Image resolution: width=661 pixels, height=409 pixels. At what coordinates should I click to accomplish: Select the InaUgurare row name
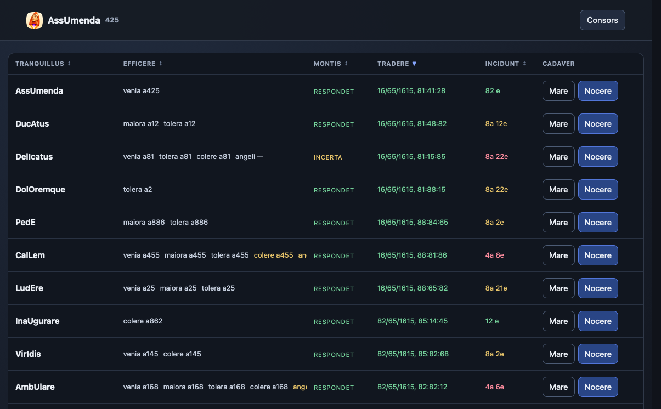37,321
